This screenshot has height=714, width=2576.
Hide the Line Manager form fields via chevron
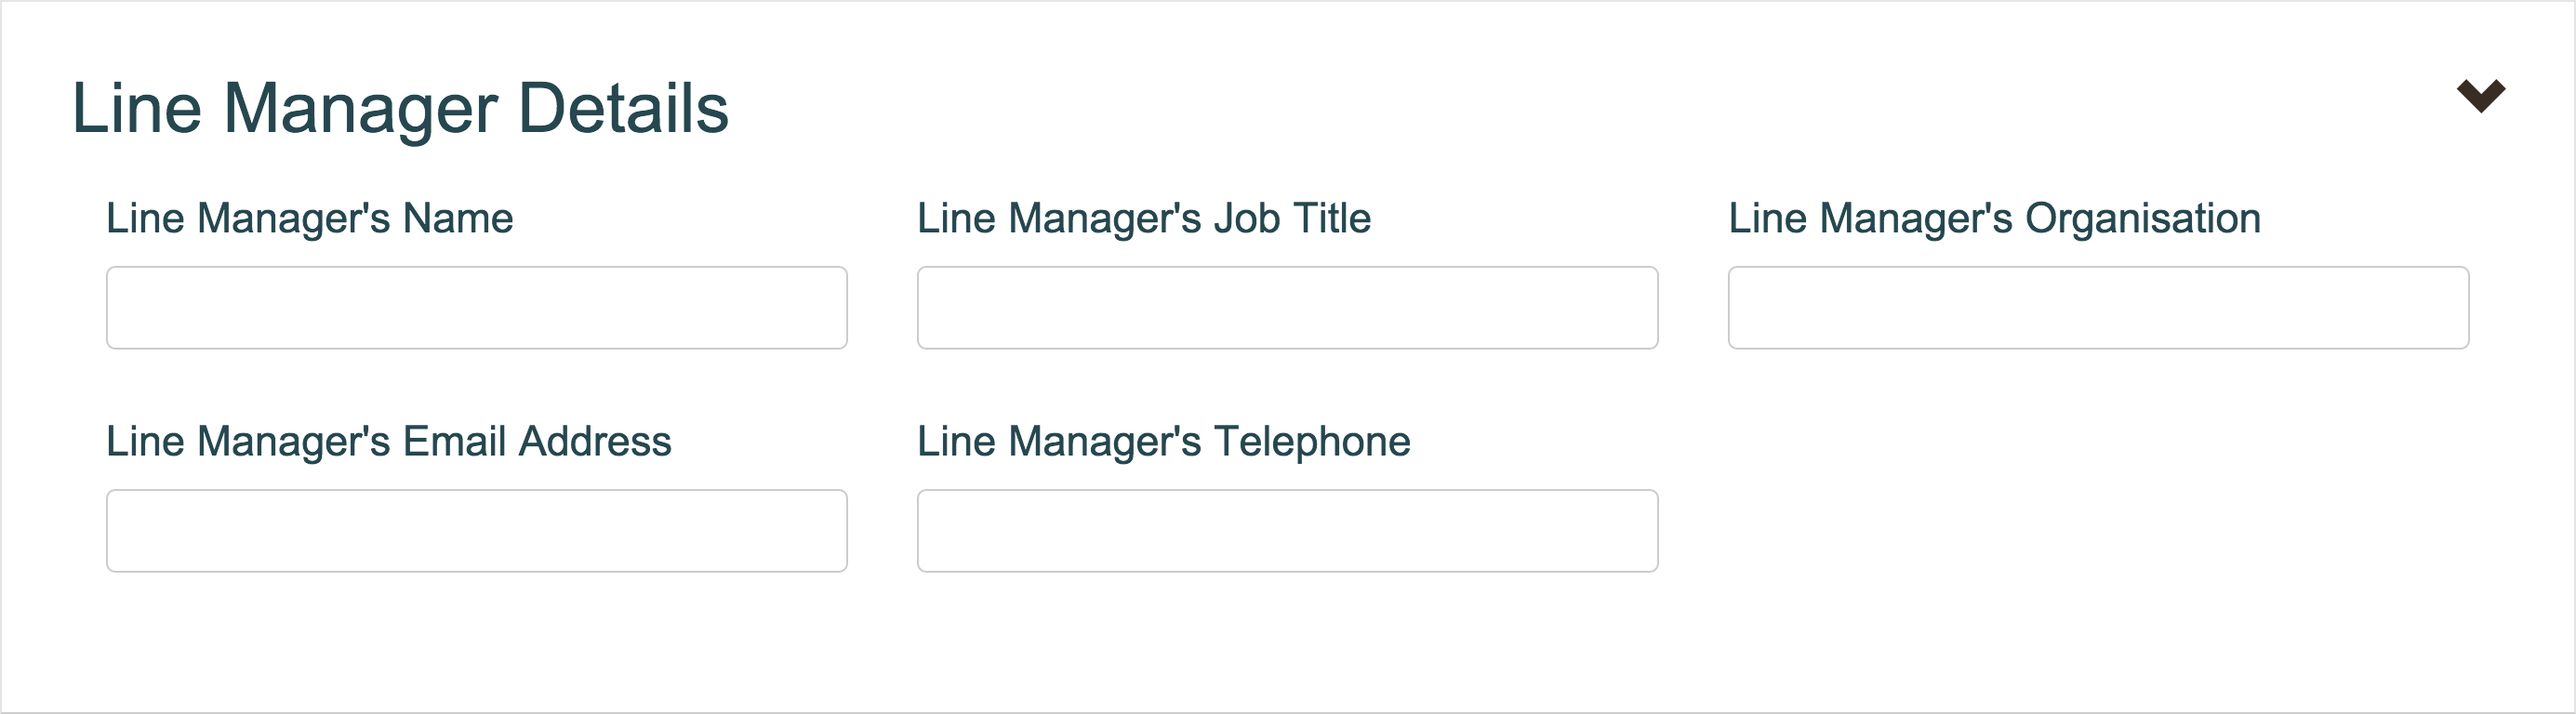coord(2480,96)
